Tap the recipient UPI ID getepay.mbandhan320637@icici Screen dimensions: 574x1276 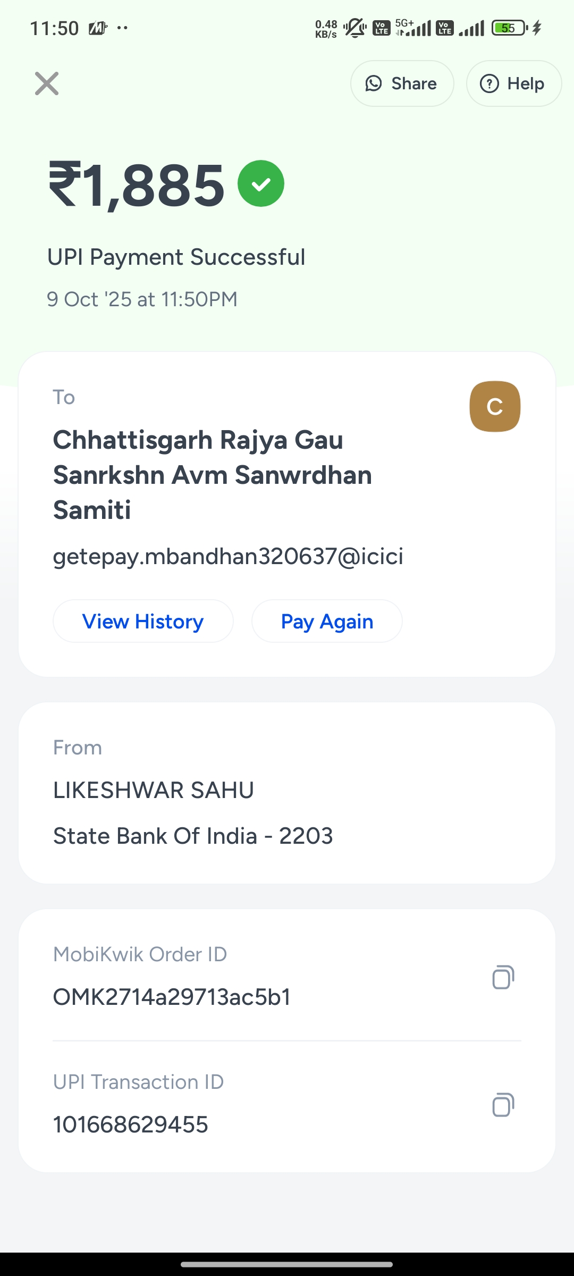[x=228, y=557]
